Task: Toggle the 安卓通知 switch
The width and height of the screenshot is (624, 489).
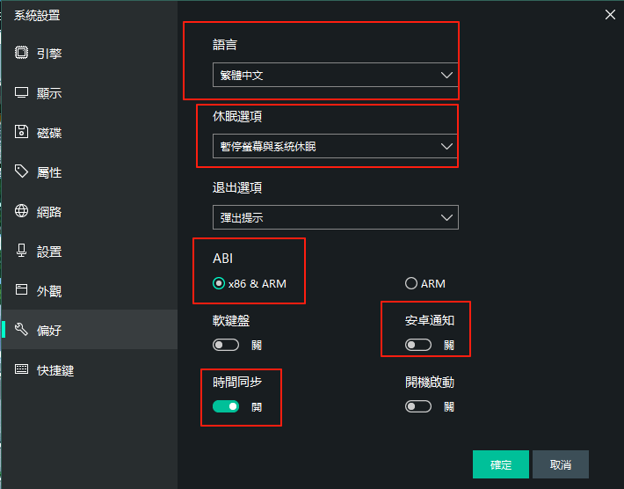Action: tap(418, 345)
